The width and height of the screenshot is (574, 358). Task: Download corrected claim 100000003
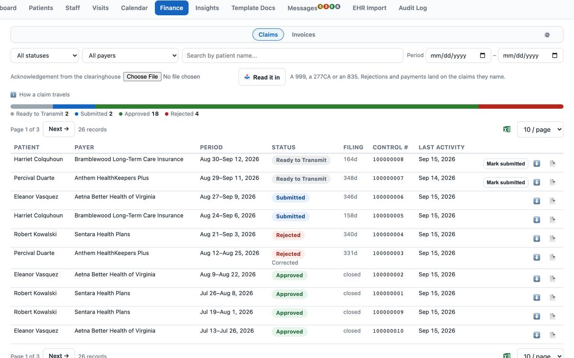(537, 257)
